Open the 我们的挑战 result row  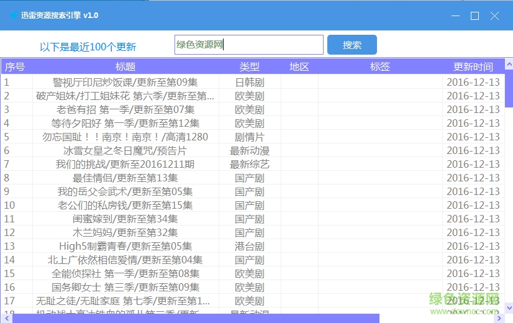click(x=125, y=164)
